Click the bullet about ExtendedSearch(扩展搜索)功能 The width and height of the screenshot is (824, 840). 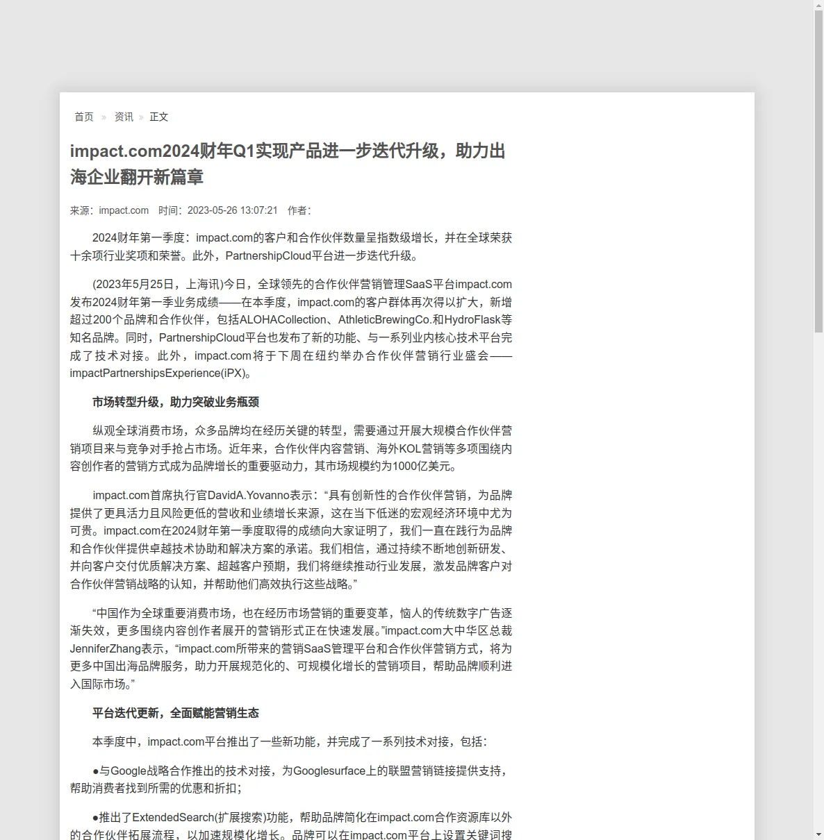pos(291,826)
